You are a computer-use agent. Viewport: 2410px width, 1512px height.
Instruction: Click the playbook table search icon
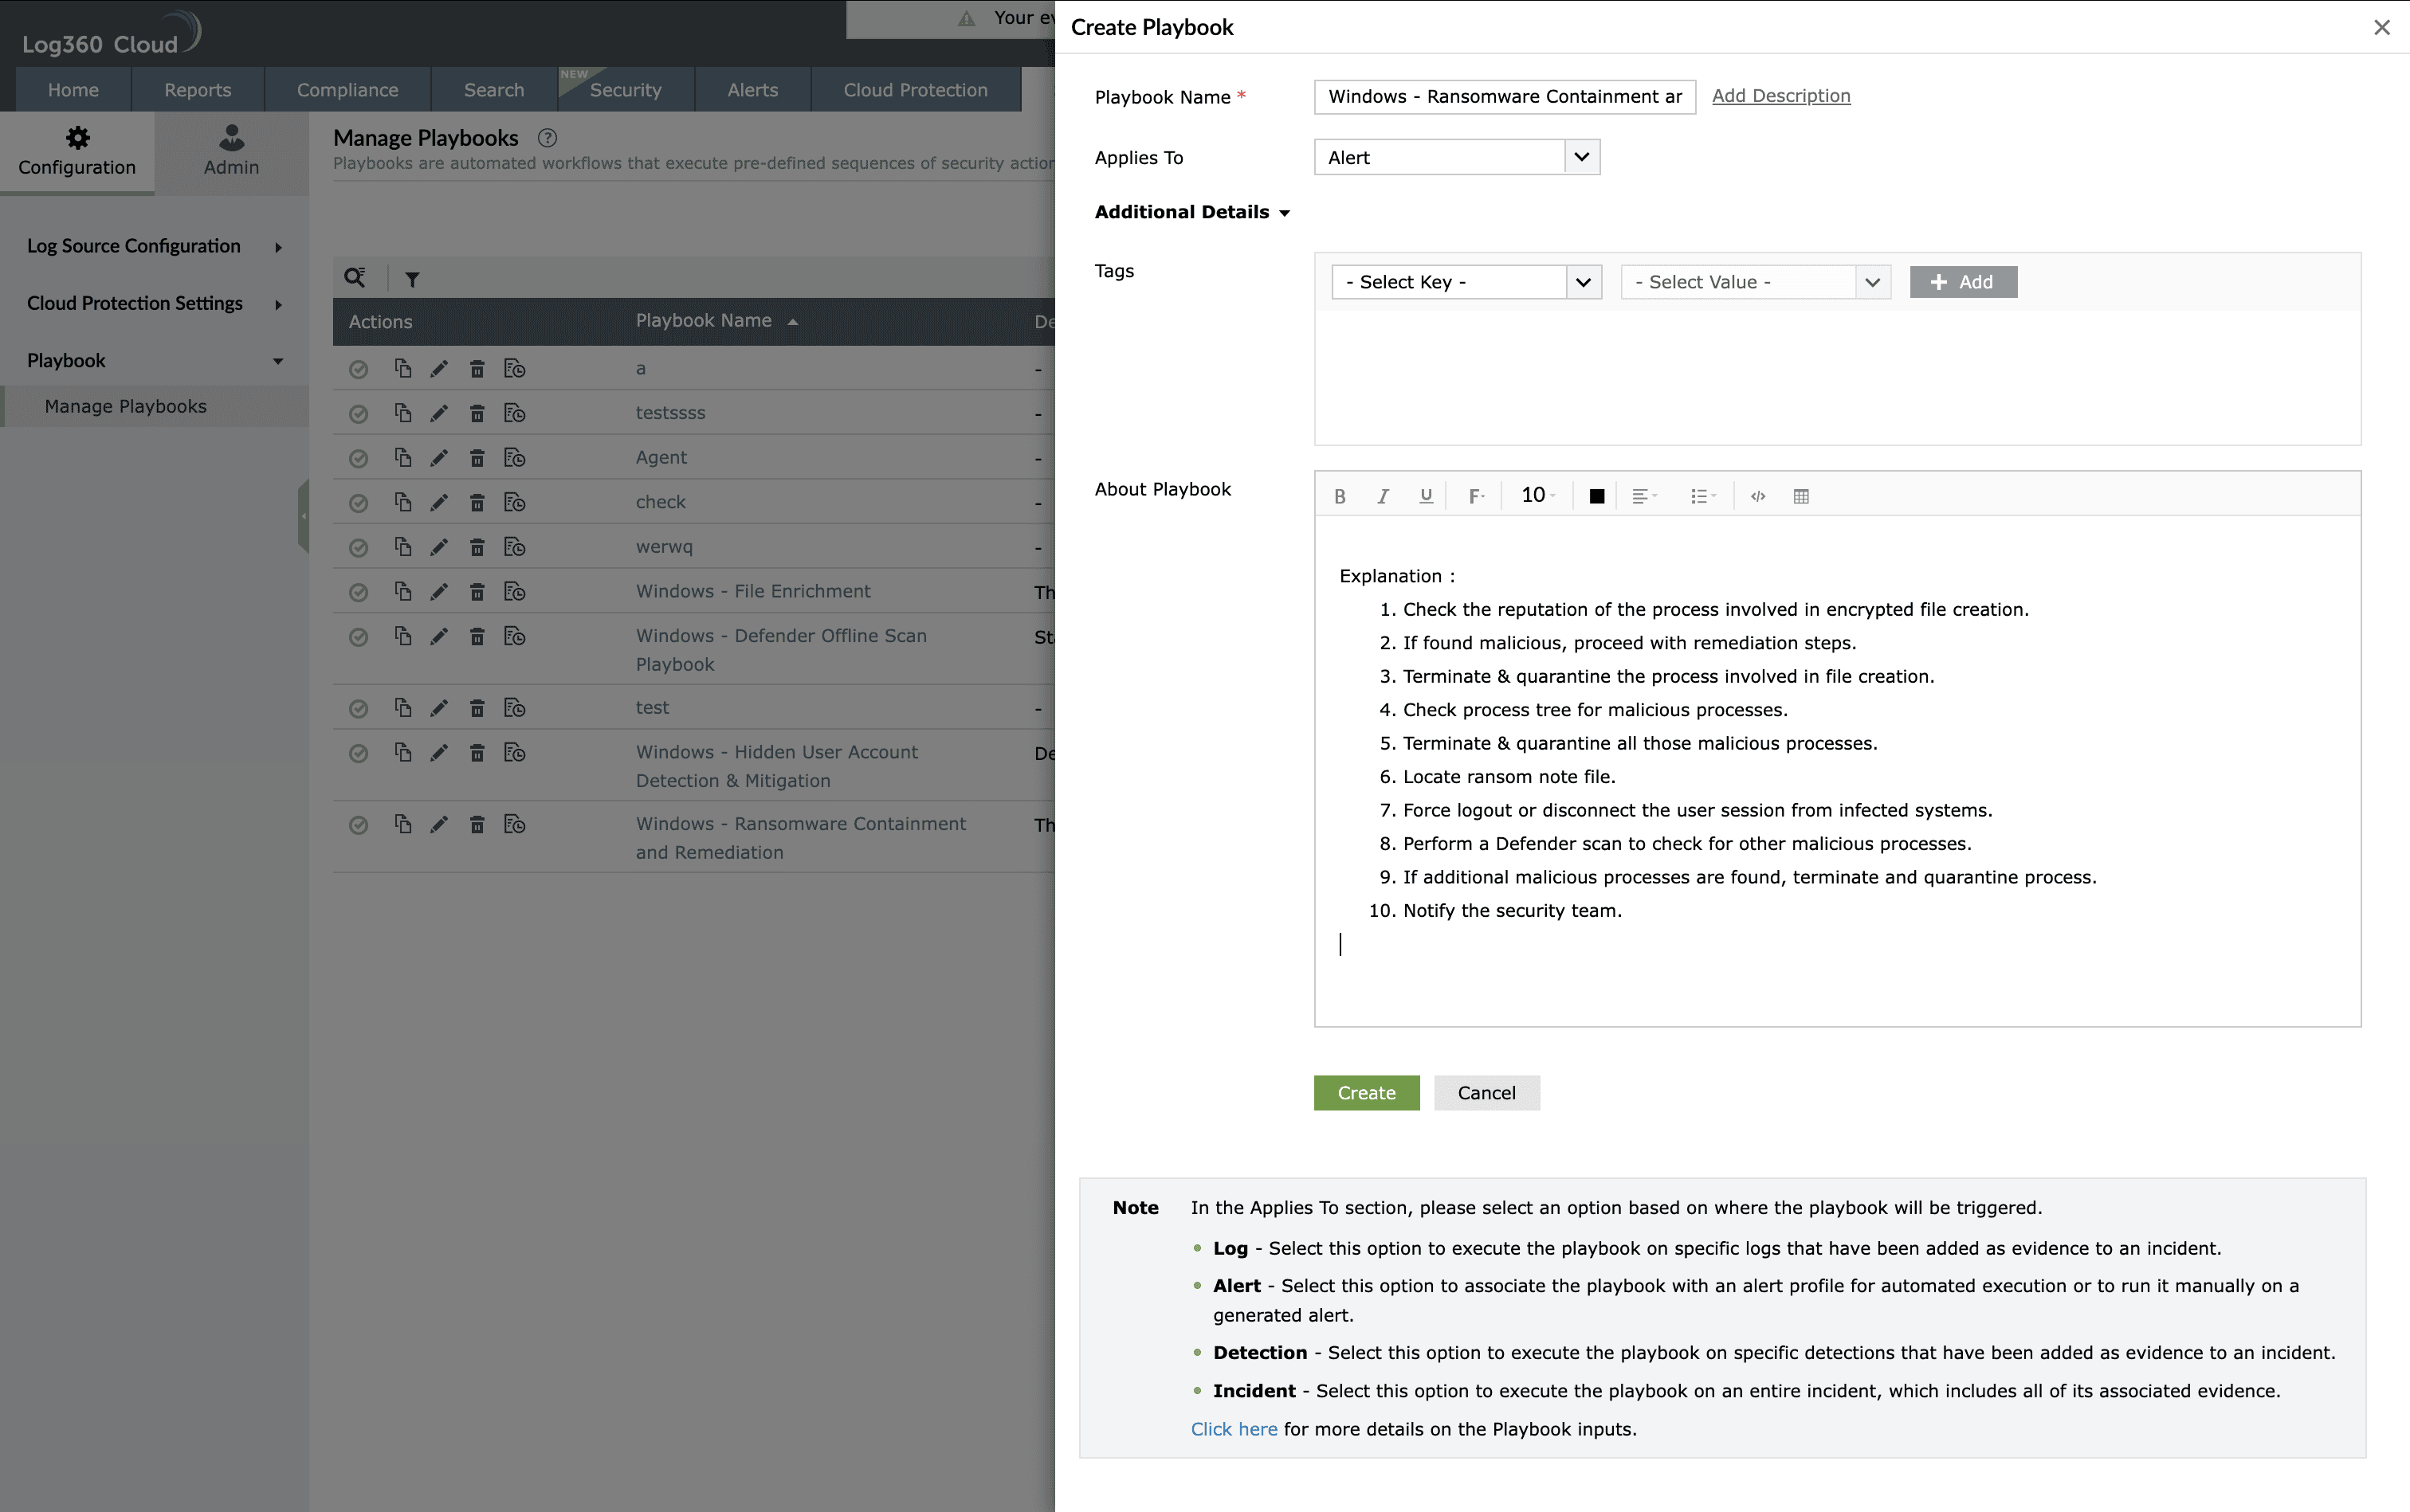click(354, 278)
